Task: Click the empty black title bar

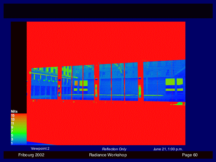Action: point(108,11)
